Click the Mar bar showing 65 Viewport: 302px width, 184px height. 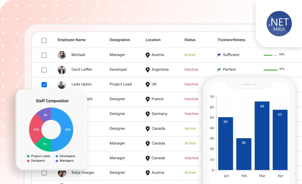tap(262, 136)
